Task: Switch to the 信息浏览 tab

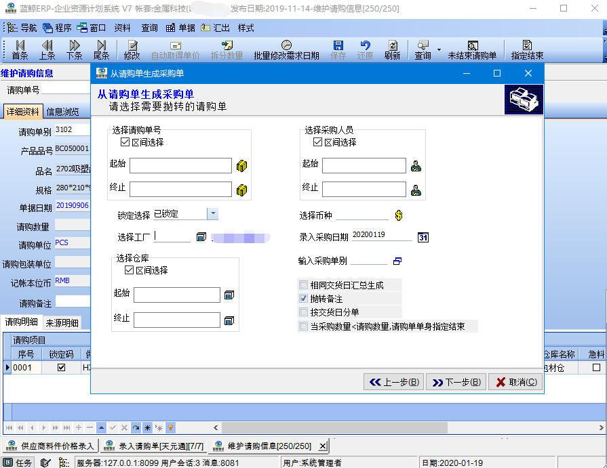Action: click(62, 112)
